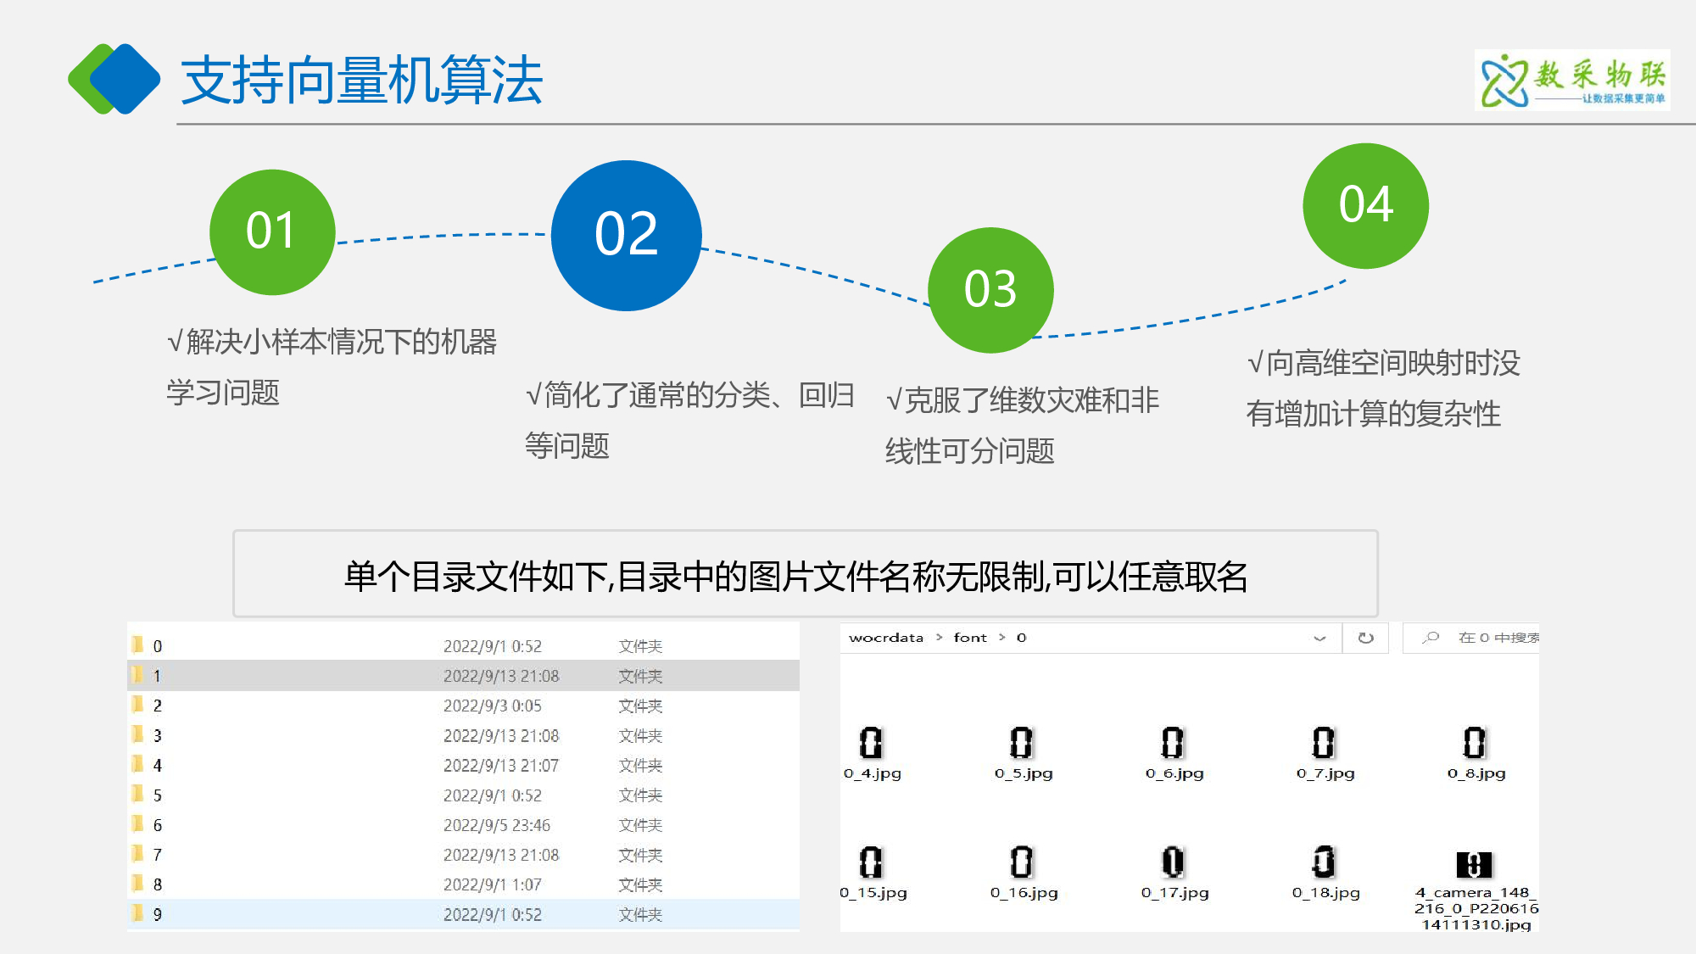
Task: Click the 'font' breadcrumb segment
Action: [969, 638]
